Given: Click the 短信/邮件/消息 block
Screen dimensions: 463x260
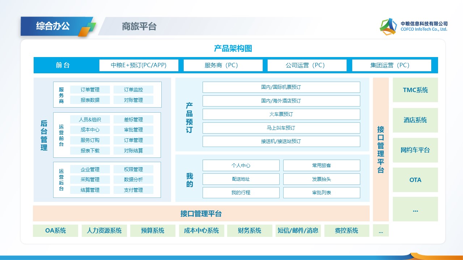Looking at the screenshot, I should [x=298, y=231].
